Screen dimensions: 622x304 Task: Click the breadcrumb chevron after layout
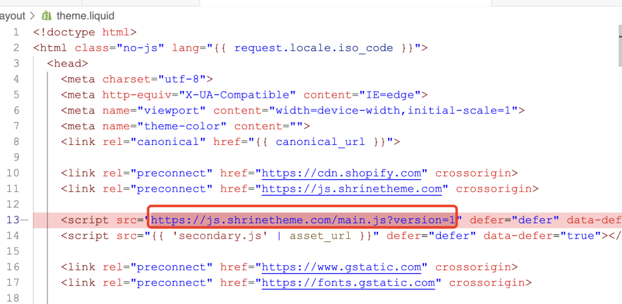[32, 16]
